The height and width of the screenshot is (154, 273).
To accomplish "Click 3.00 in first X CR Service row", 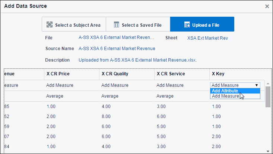I will [161, 106].
